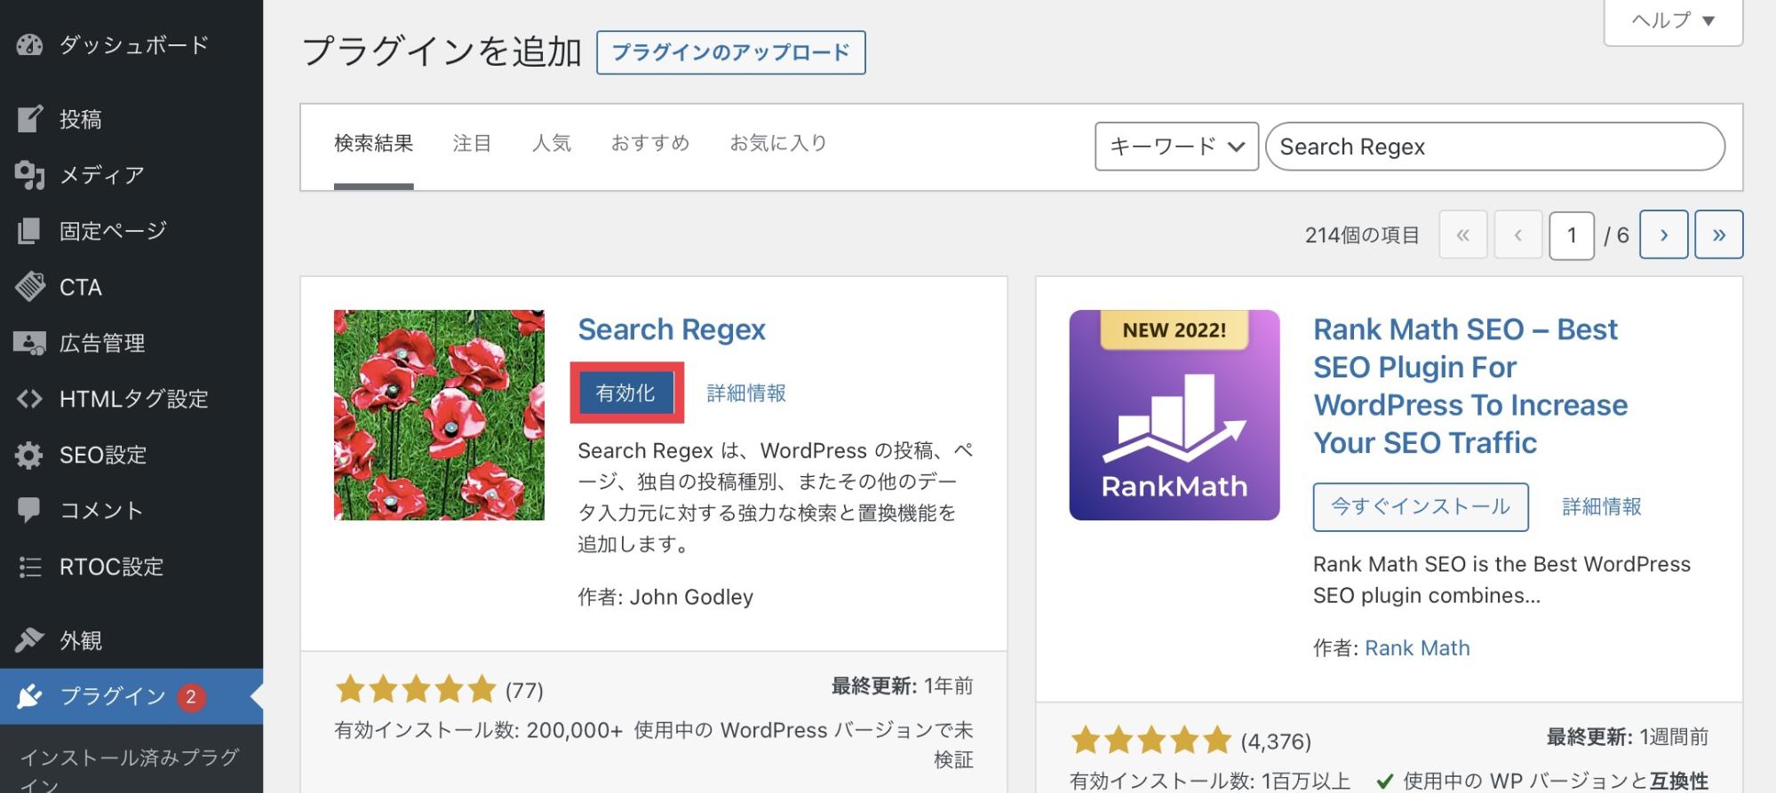Click 最終更新: 1週間前 text

click(x=1628, y=737)
